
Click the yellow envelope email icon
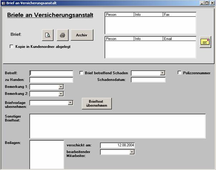tap(205, 42)
